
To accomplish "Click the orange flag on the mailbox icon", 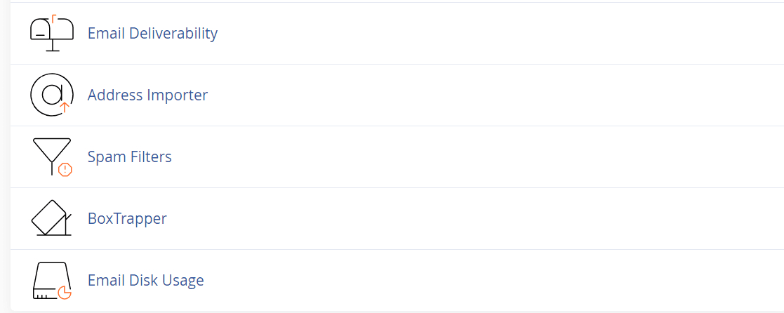I will [54, 17].
